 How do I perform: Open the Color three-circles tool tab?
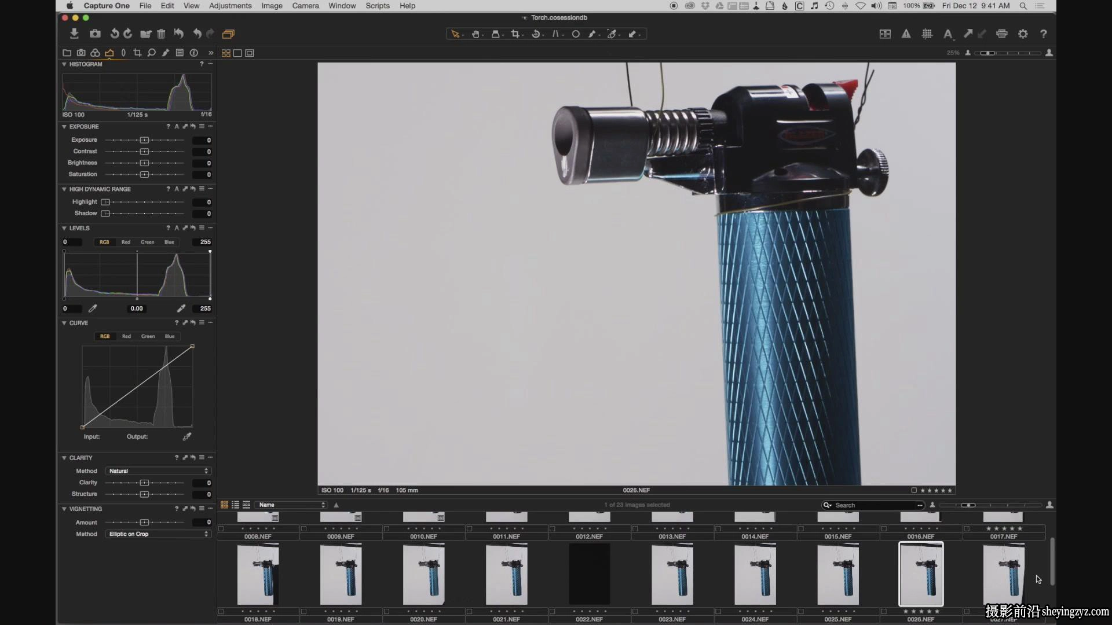[x=95, y=53]
